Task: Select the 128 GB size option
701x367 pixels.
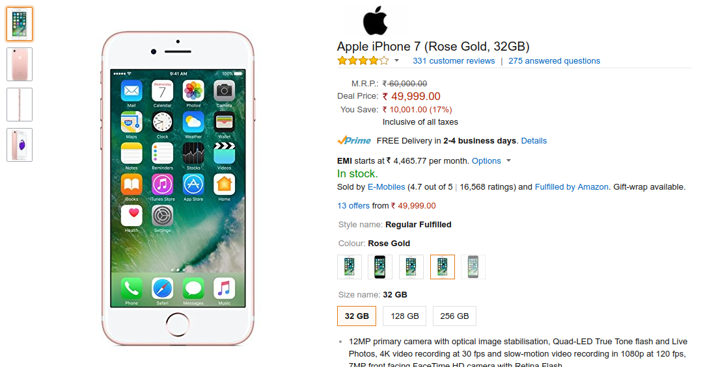Action: point(405,316)
